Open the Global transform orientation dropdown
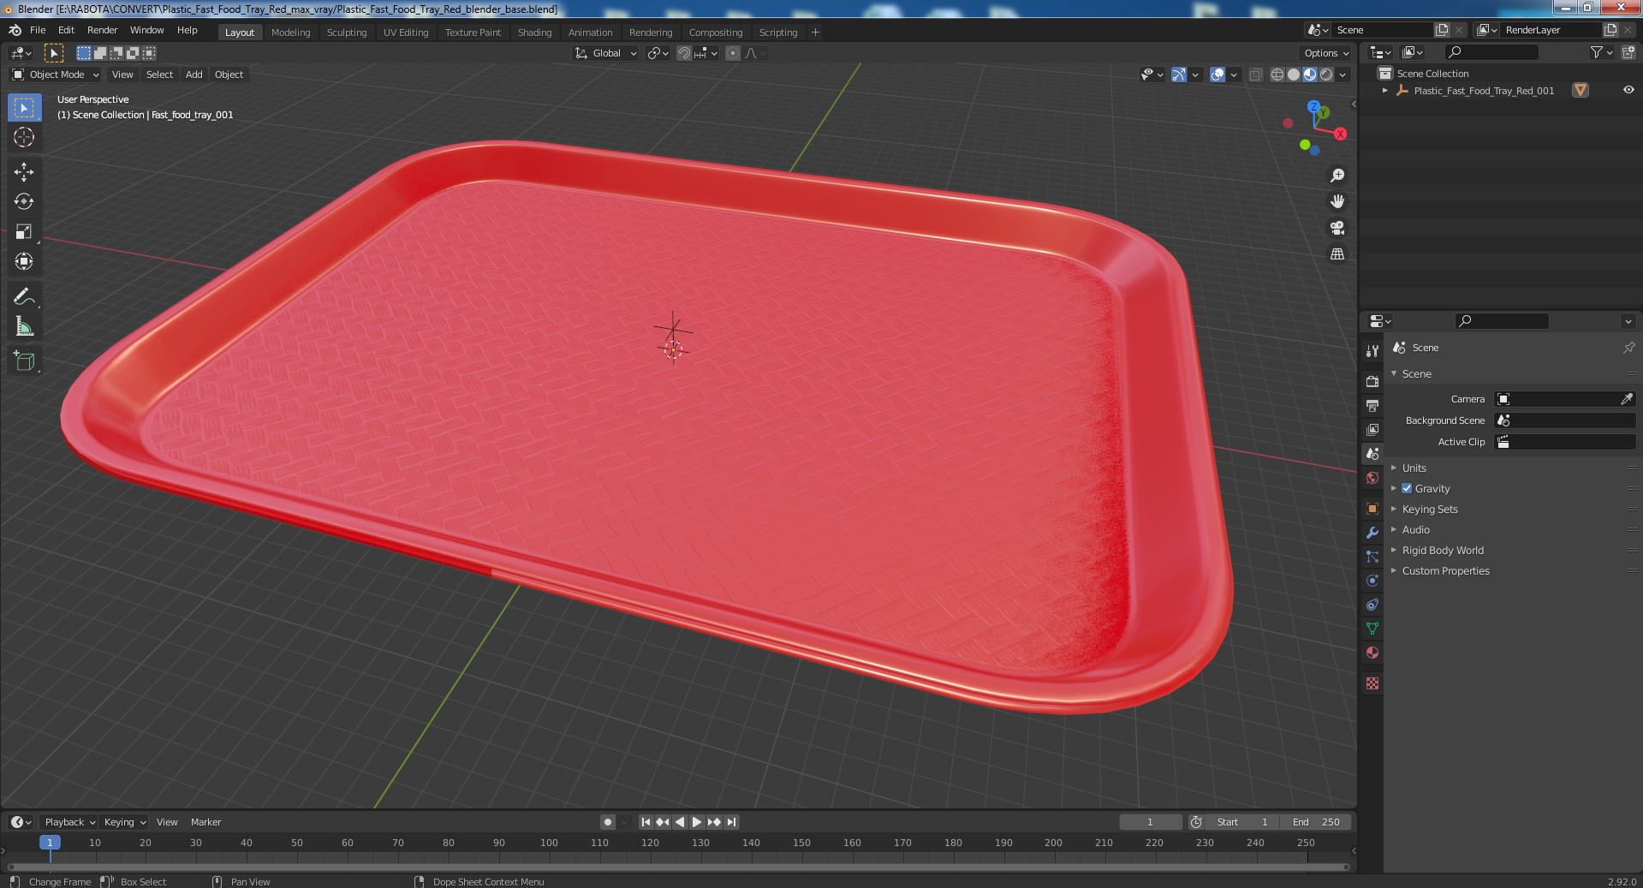The image size is (1643, 888). [606, 53]
